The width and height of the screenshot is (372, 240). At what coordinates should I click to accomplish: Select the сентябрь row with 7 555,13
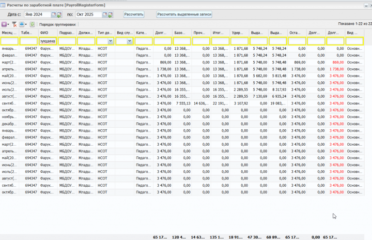(184, 103)
